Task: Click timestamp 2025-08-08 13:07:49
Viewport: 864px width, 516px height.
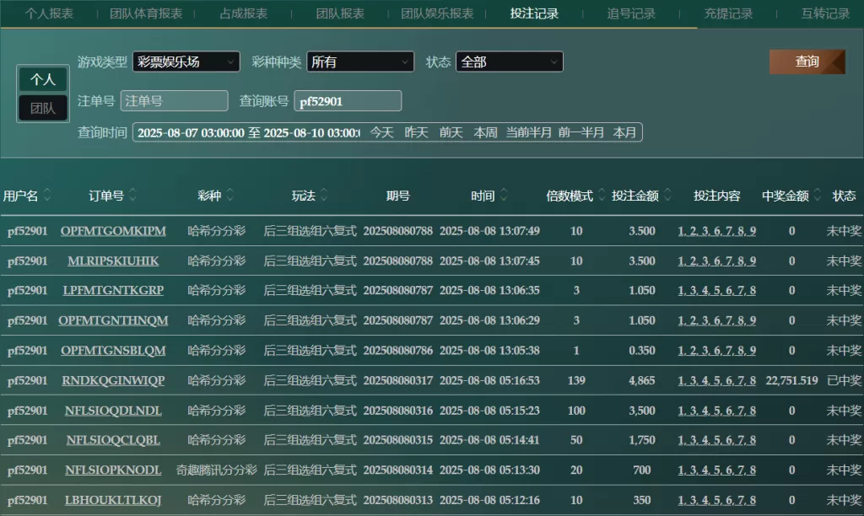Action: pyautogui.click(x=489, y=231)
